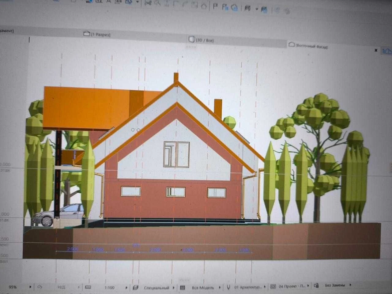Open the dropdown arrow after Без Замены
392x294 pixels.
[x=350, y=285]
